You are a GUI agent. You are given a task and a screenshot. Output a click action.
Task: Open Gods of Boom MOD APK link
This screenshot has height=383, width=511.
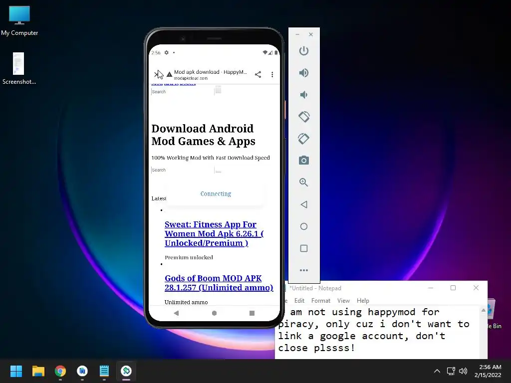pyautogui.click(x=219, y=283)
